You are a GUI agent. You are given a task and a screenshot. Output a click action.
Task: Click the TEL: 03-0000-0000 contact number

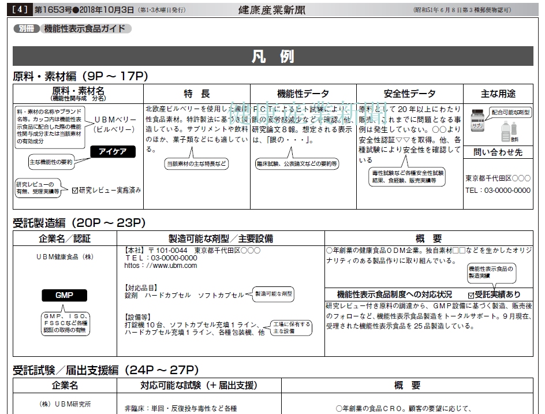[x=498, y=190]
